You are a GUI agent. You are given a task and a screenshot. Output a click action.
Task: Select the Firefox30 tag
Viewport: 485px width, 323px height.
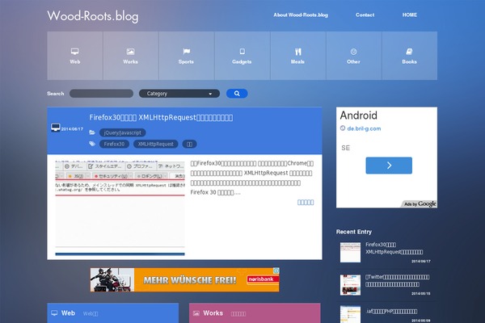[114, 144]
